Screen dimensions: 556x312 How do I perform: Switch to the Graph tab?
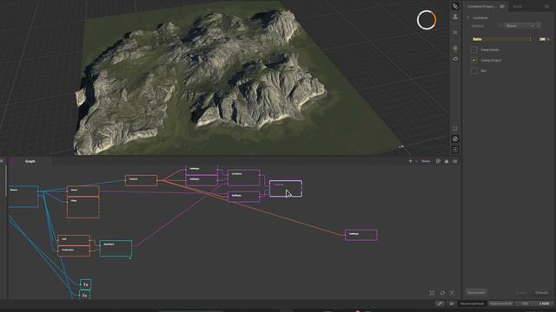tap(30, 161)
